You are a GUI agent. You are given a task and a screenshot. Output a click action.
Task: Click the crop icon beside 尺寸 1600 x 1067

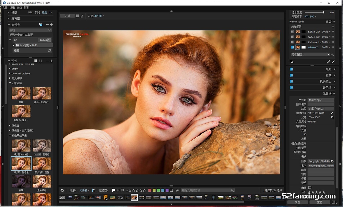click(x=332, y=117)
